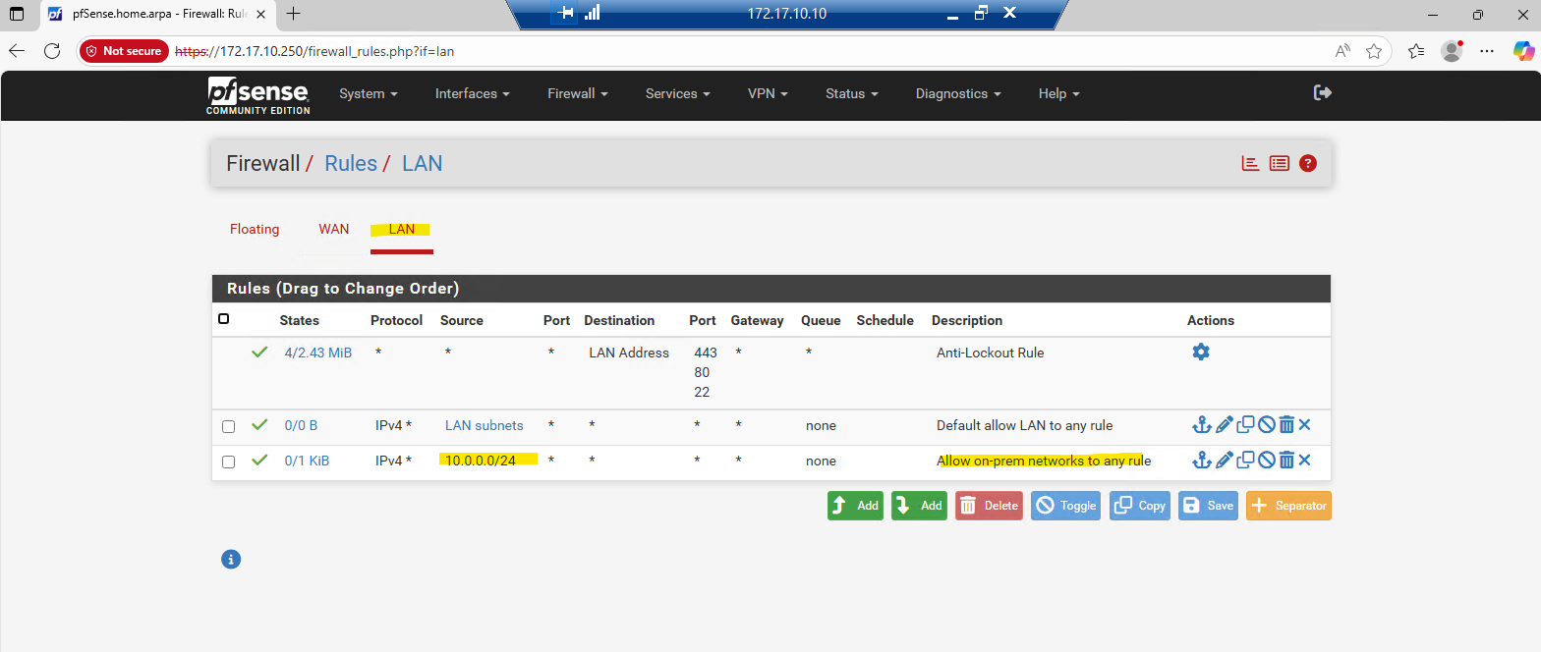Click Read aloud icon in address bar

click(x=1342, y=51)
